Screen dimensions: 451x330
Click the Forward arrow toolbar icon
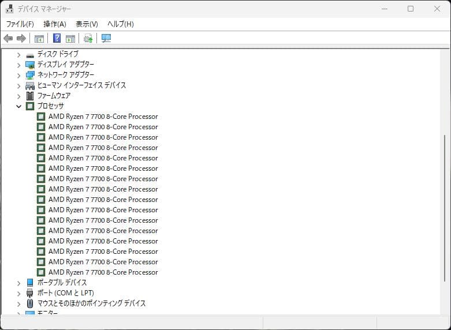[21, 38]
